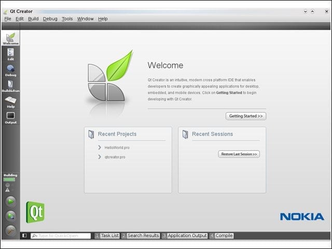Viewport: 332px width, 249px height.
Task: Open the Window menu
Action: (x=85, y=19)
